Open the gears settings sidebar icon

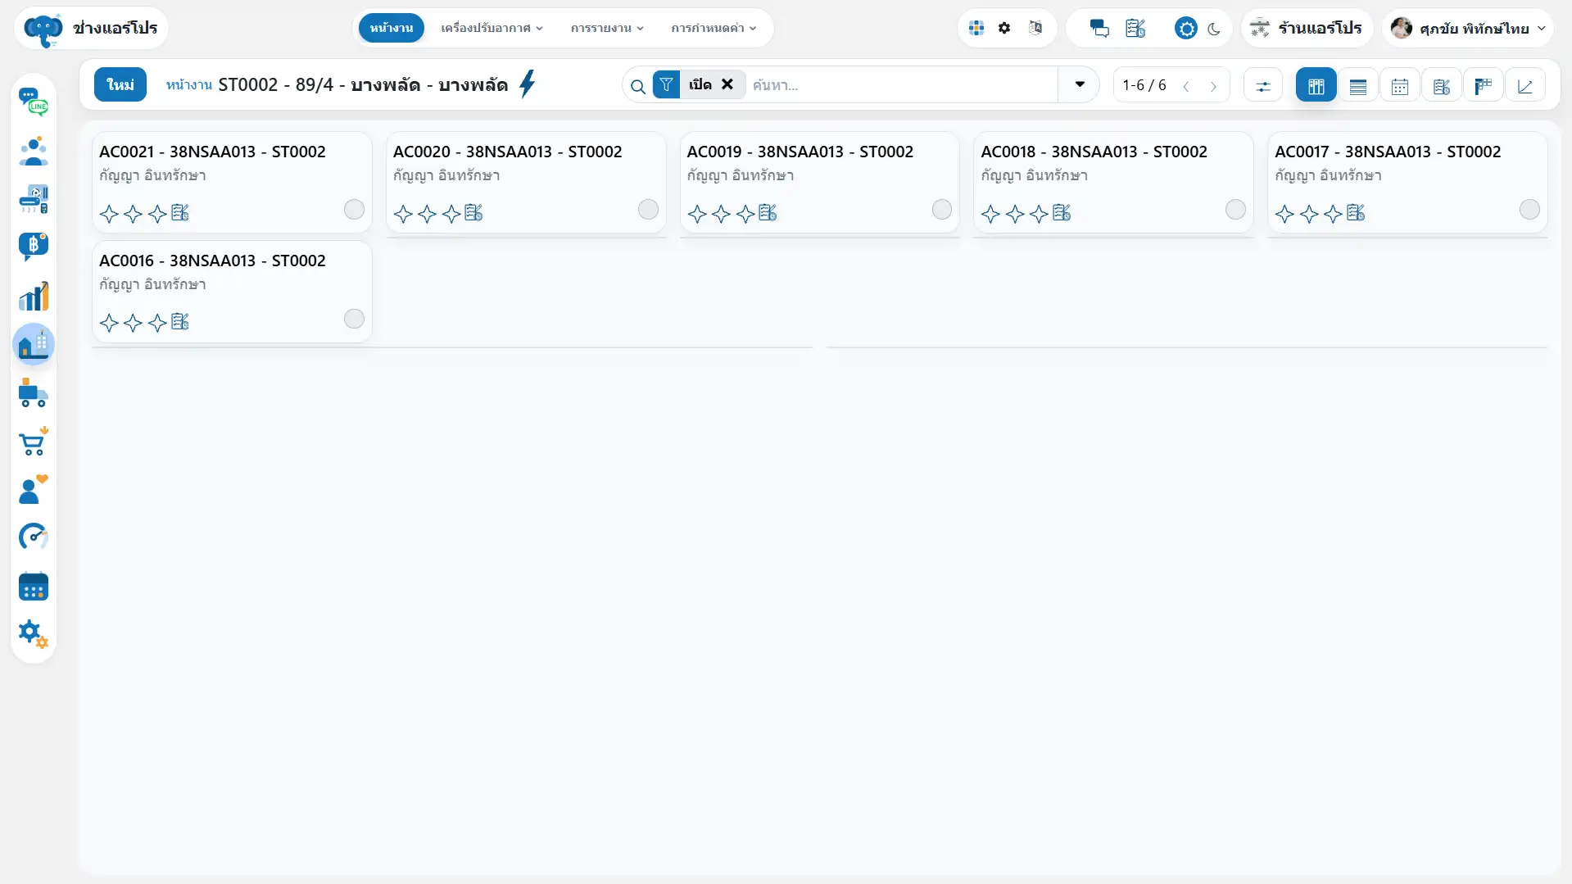pos(34,634)
